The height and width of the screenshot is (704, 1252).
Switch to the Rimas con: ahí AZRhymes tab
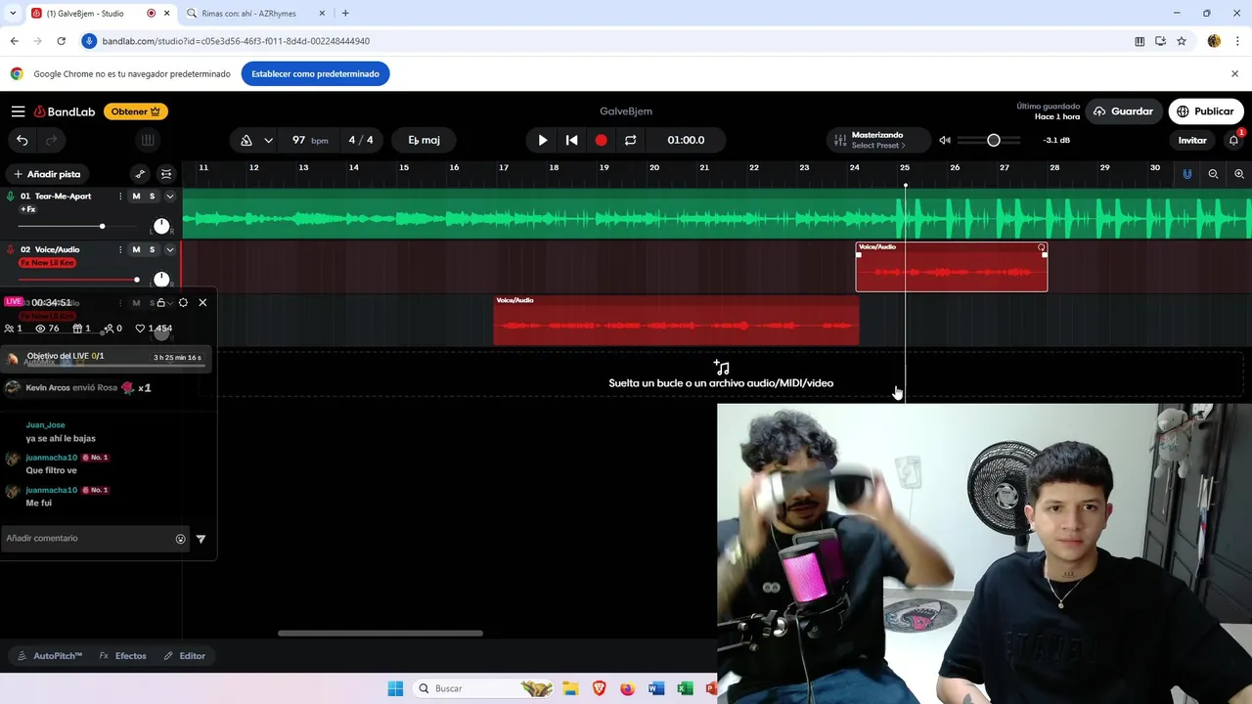pyautogui.click(x=254, y=14)
